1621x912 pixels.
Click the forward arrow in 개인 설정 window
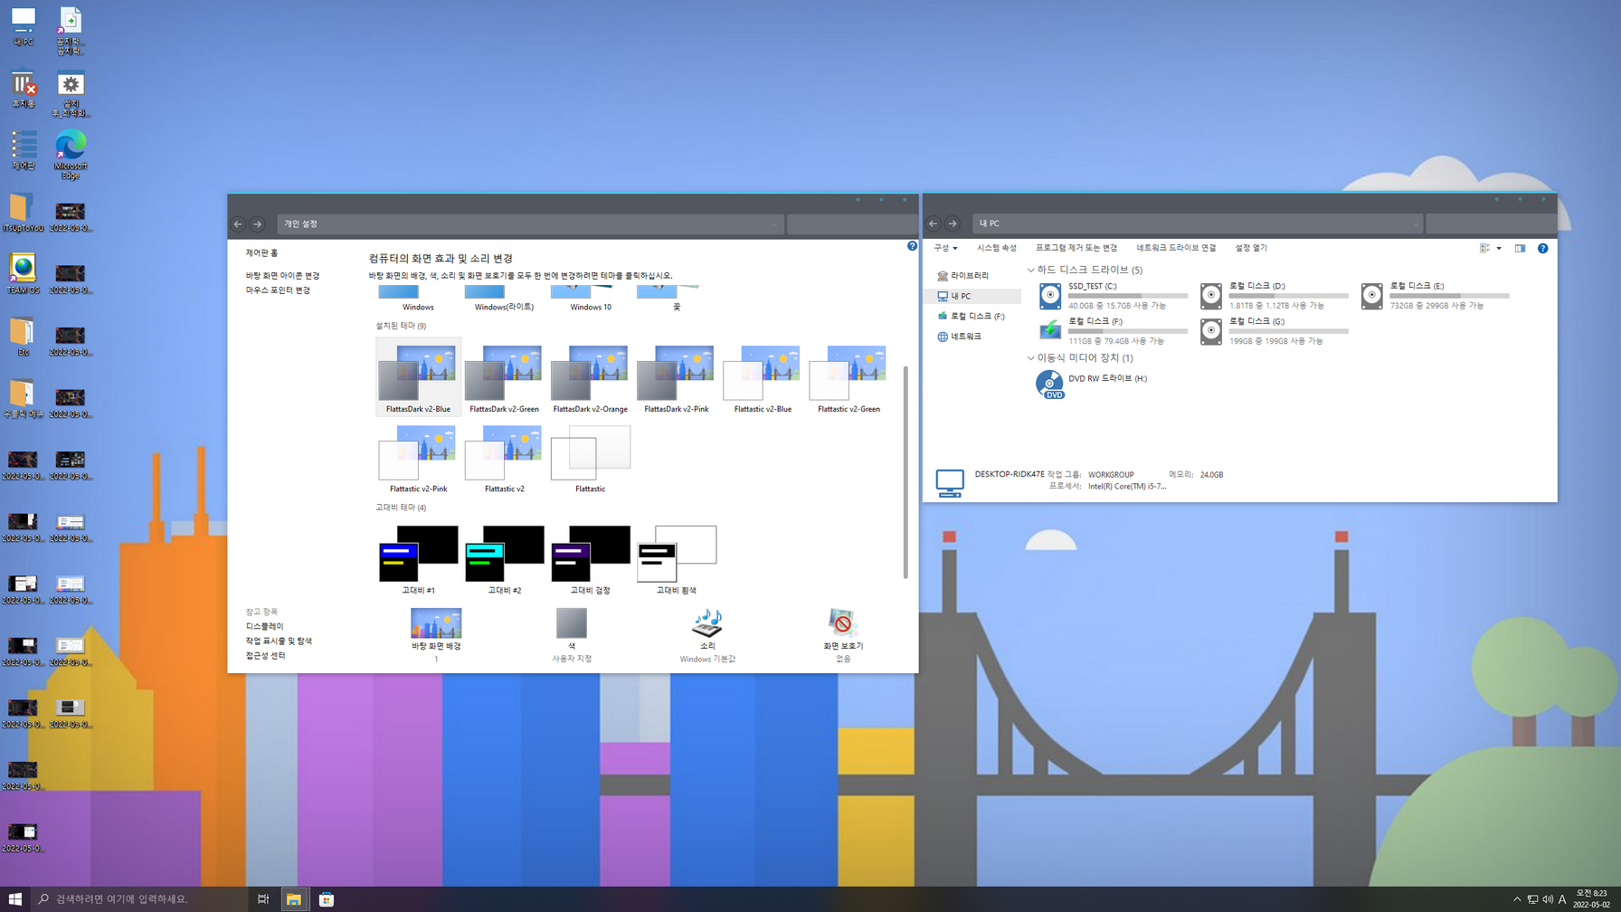[258, 223]
